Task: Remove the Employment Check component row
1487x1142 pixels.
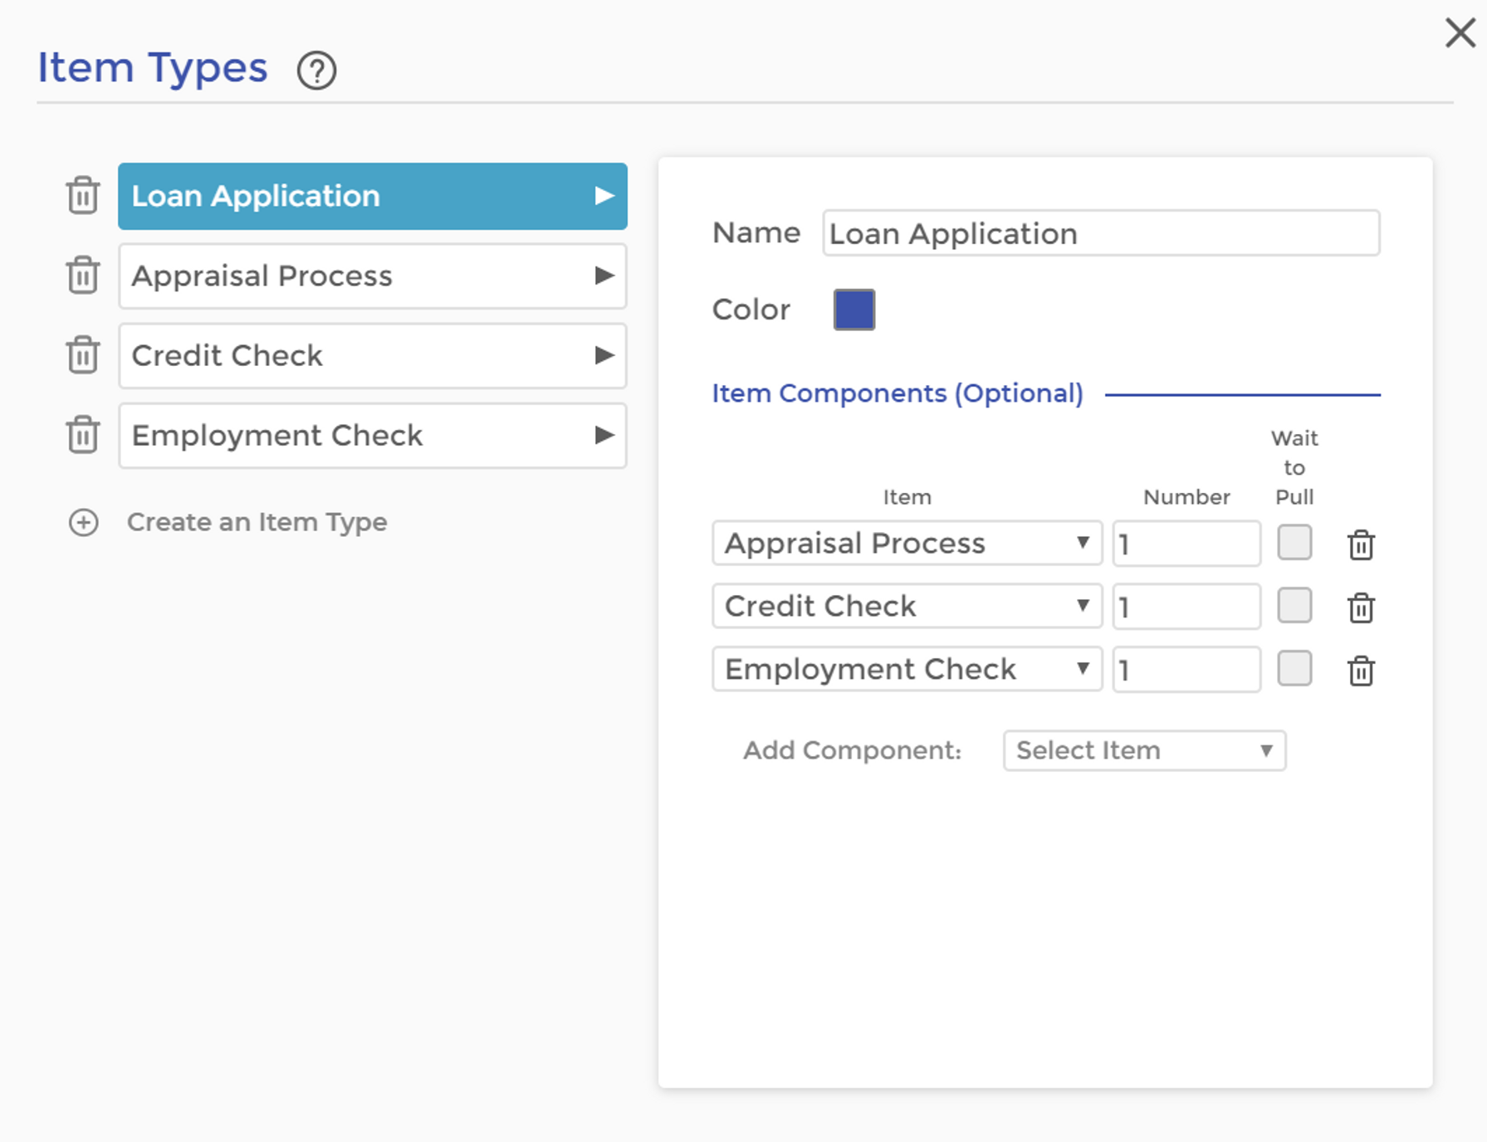Action: [1361, 671]
